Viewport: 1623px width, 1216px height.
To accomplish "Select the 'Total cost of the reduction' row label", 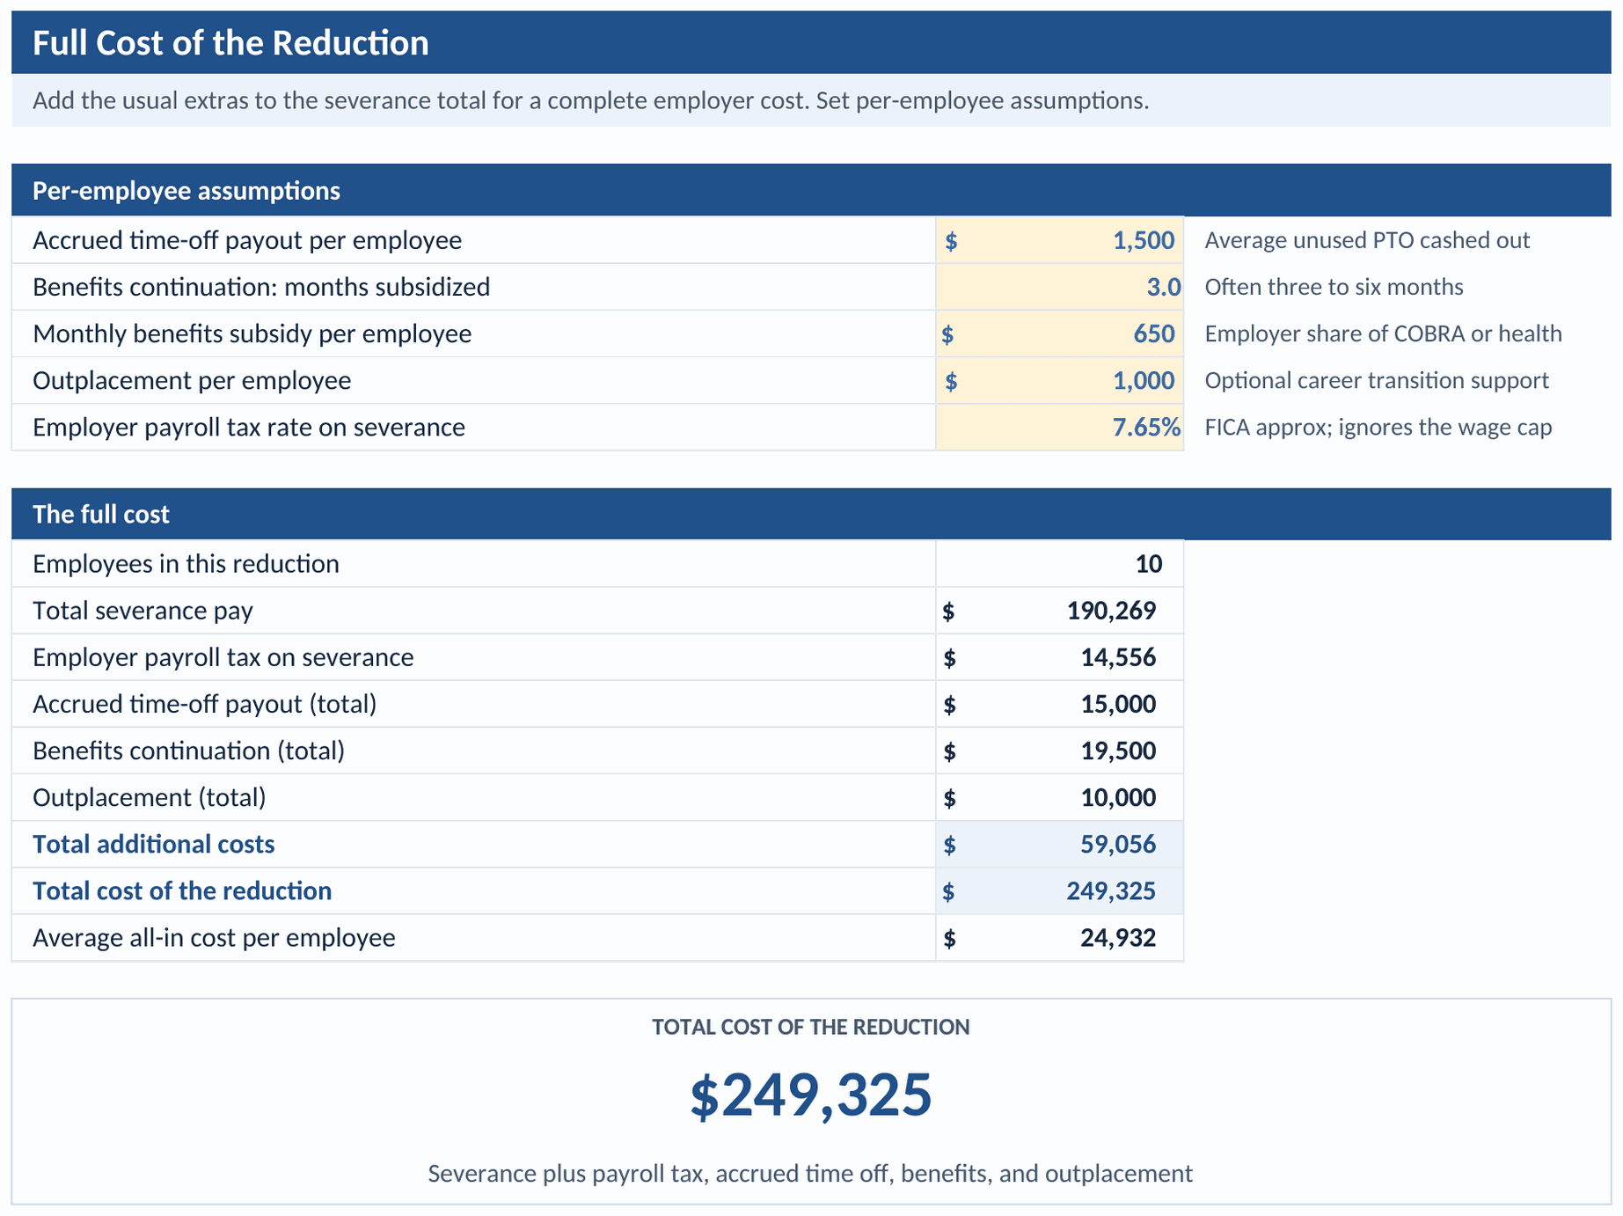I will point(182,890).
